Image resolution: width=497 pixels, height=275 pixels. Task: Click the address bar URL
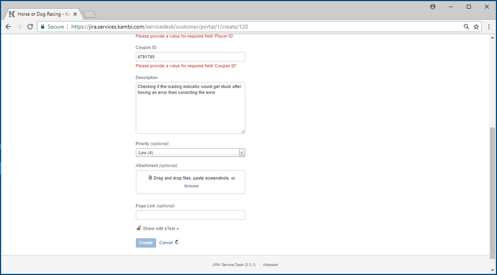tap(159, 27)
